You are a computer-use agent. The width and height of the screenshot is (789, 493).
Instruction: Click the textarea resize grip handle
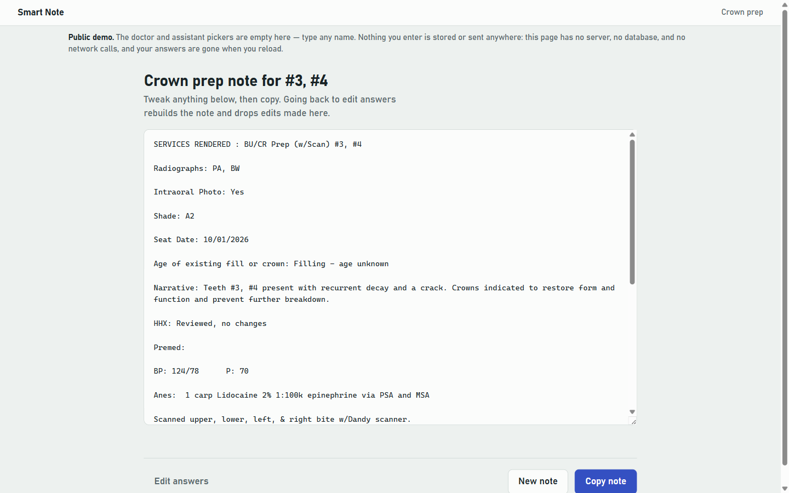pyautogui.click(x=633, y=421)
